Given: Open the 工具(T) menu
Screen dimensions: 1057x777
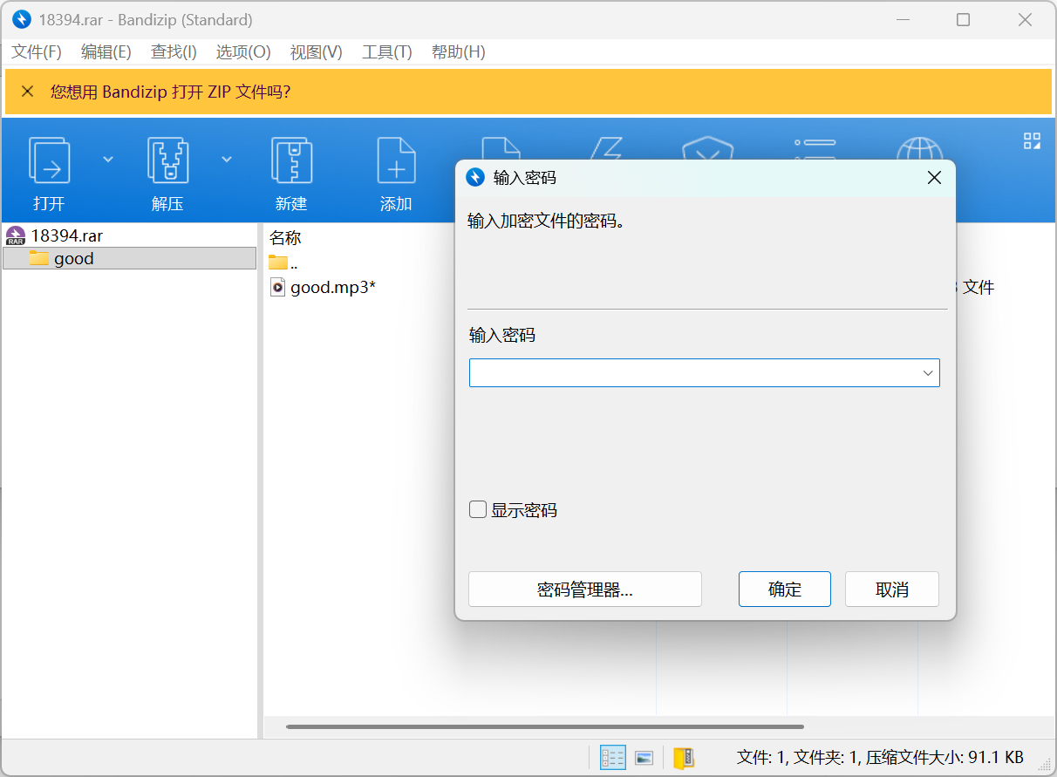Looking at the screenshot, I should coord(386,52).
